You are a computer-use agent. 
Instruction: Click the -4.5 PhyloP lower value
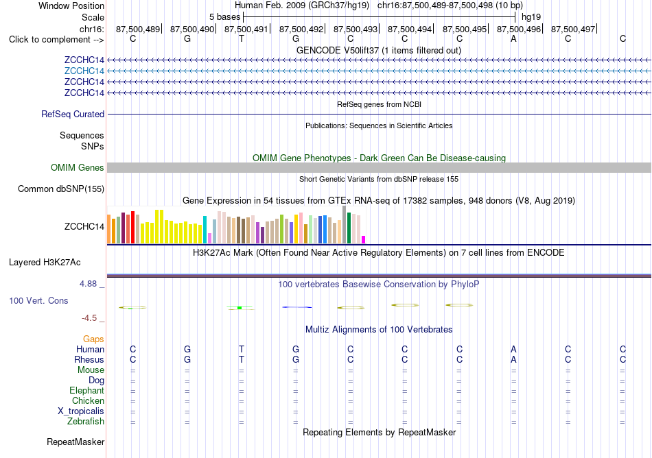[x=89, y=318]
